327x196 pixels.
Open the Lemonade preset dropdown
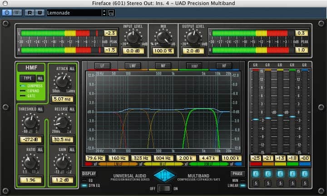[74, 13]
